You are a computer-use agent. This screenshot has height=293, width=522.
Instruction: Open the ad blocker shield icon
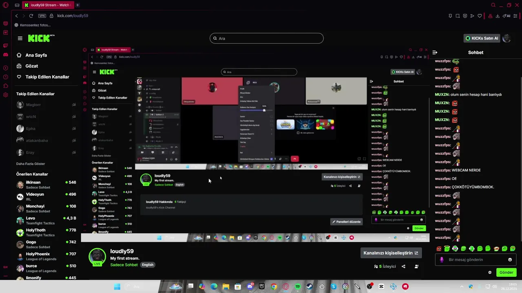tap(465, 16)
